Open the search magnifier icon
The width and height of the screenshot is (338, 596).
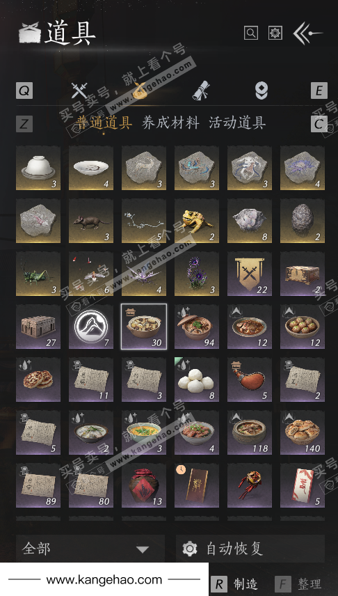tap(250, 33)
